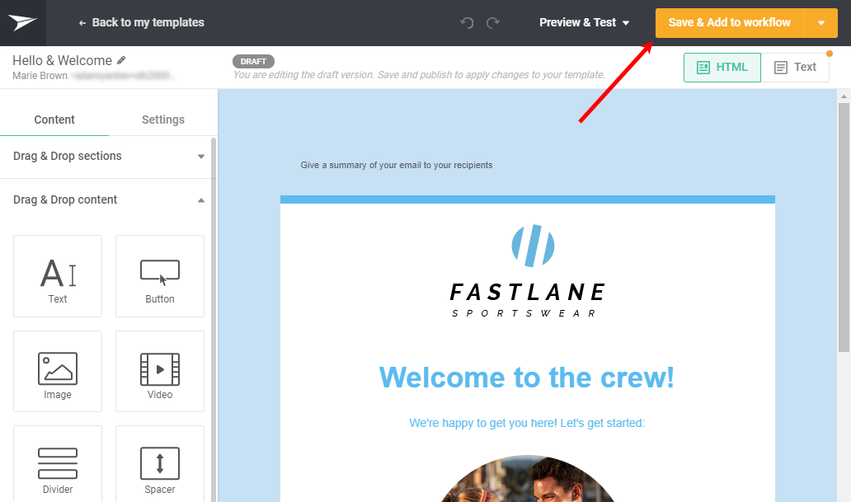Open the save options dropdown arrow

[x=821, y=23]
